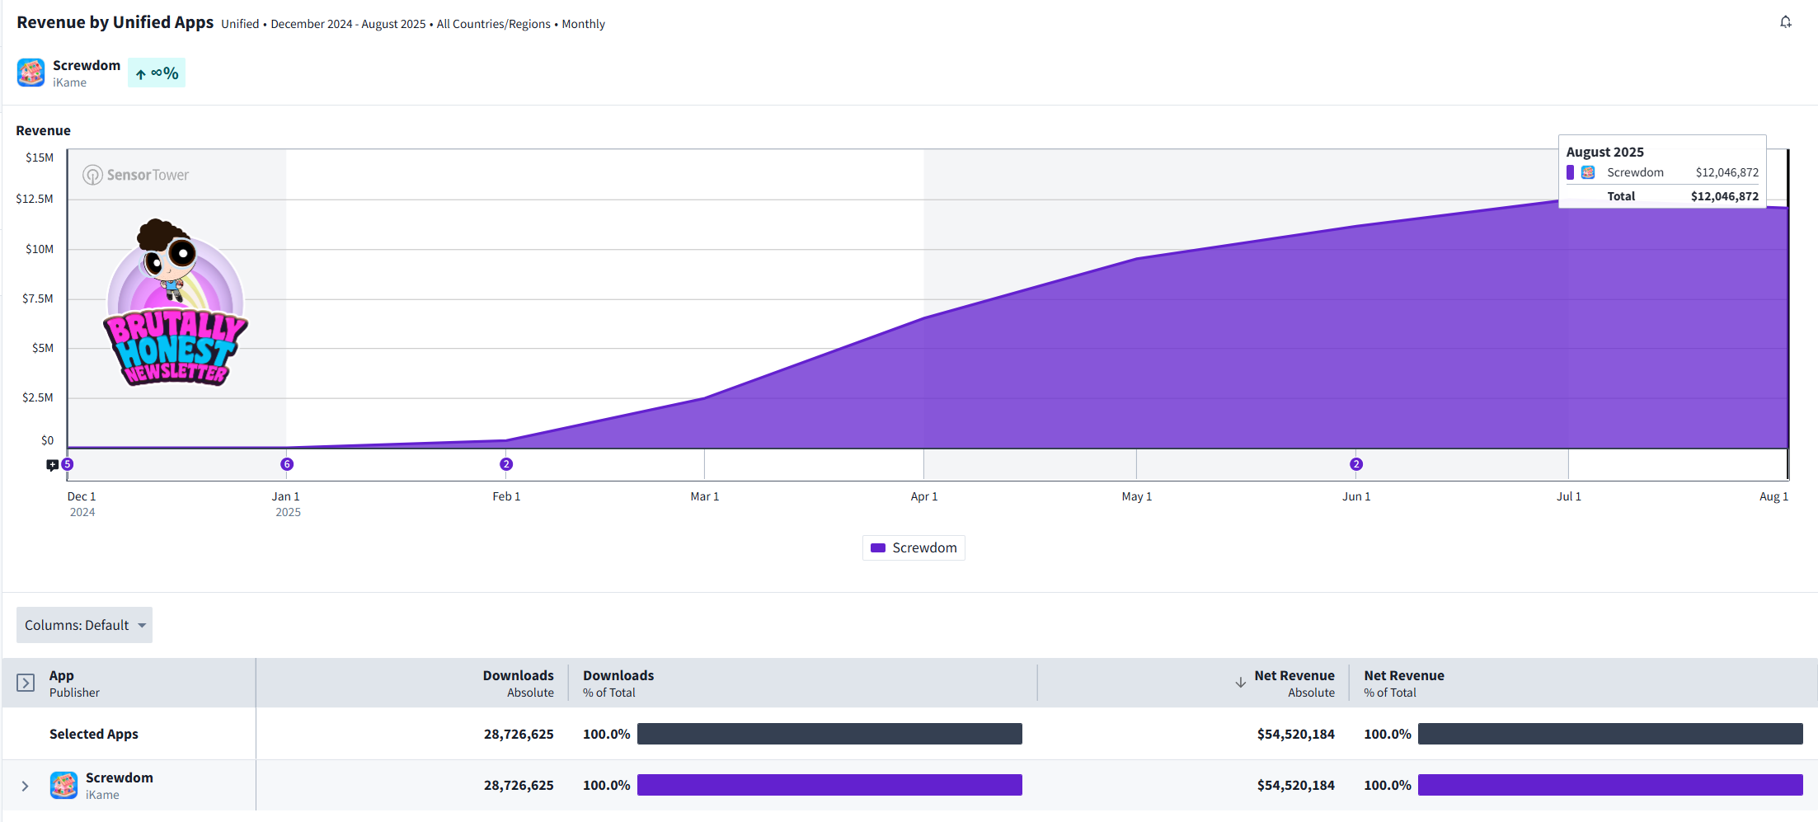This screenshot has width=1818, height=822.
Task: Click the iKame publisher under header Screwdom
Action: 69,82
